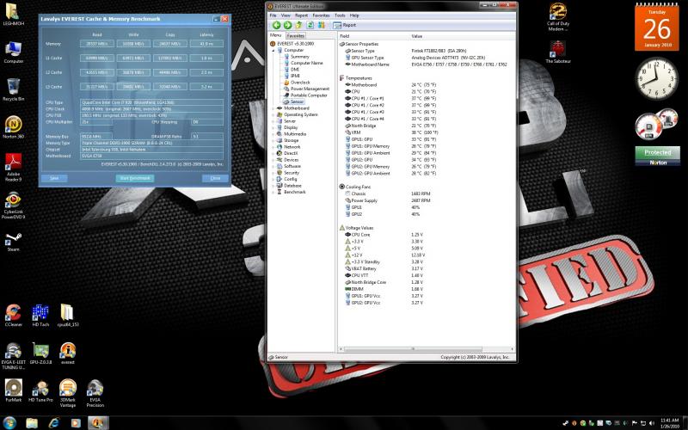This screenshot has height=430, width=688.
Task: Open the Norton 360 desktop shortcut
Action: [13, 127]
